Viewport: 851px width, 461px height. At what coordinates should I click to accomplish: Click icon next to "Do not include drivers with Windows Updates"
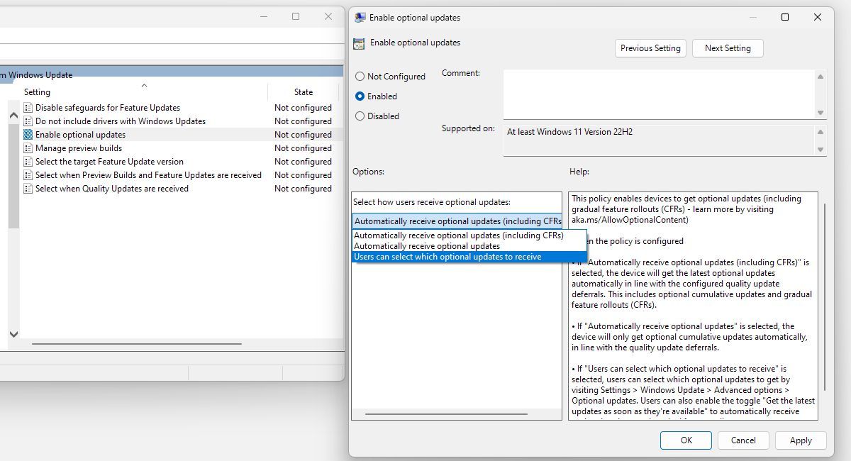[27, 121]
